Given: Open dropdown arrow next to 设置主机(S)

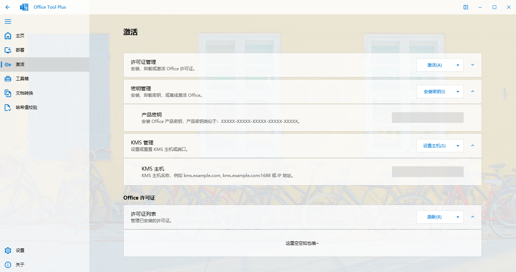Looking at the screenshot, I should click(458, 146).
